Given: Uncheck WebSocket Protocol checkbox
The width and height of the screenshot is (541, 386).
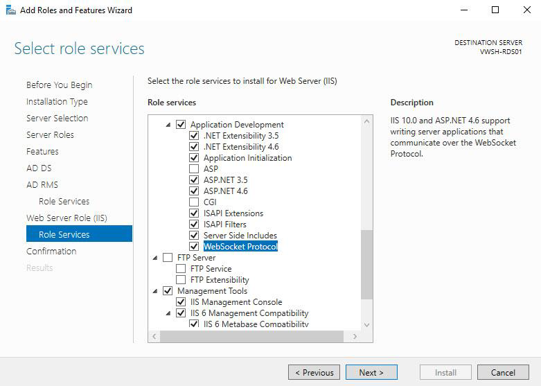Looking at the screenshot, I should click(194, 246).
